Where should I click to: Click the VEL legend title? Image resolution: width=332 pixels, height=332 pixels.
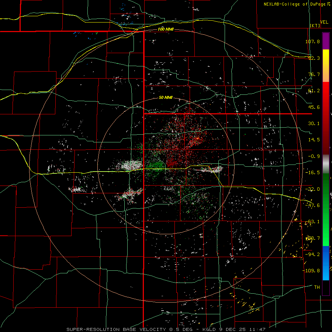324,22
